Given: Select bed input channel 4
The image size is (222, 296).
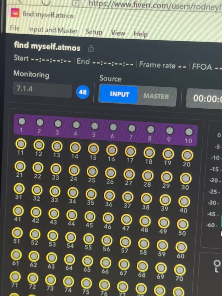Looking at the screenshot, I should 76,125.
